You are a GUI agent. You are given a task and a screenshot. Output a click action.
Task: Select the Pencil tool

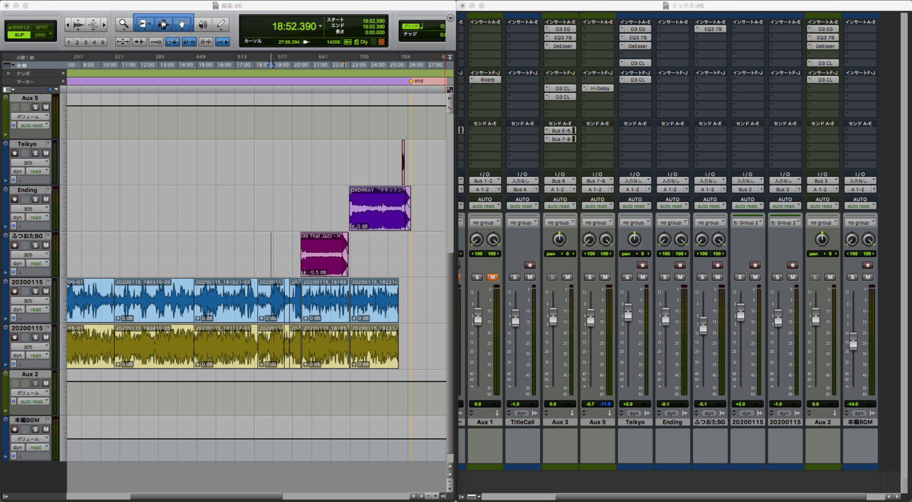coord(221,24)
